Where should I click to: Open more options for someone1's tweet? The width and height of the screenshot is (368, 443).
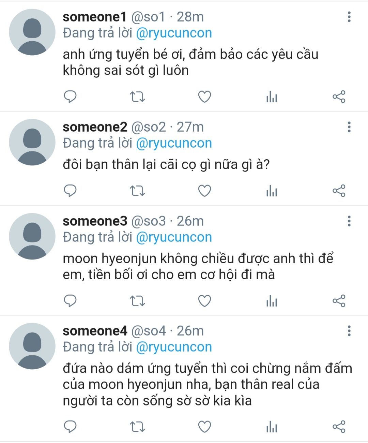[349, 17]
